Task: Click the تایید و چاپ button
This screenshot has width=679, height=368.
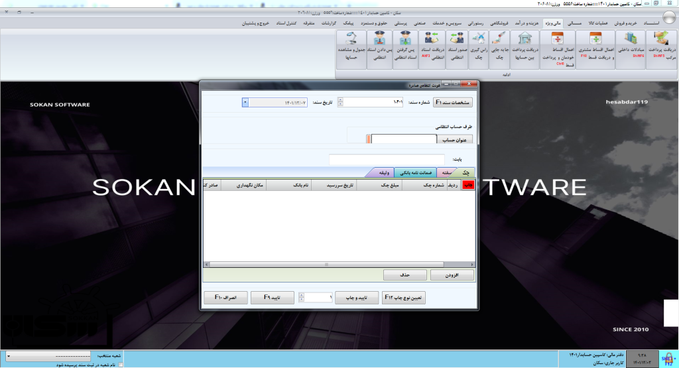Action: [x=356, y=298]
